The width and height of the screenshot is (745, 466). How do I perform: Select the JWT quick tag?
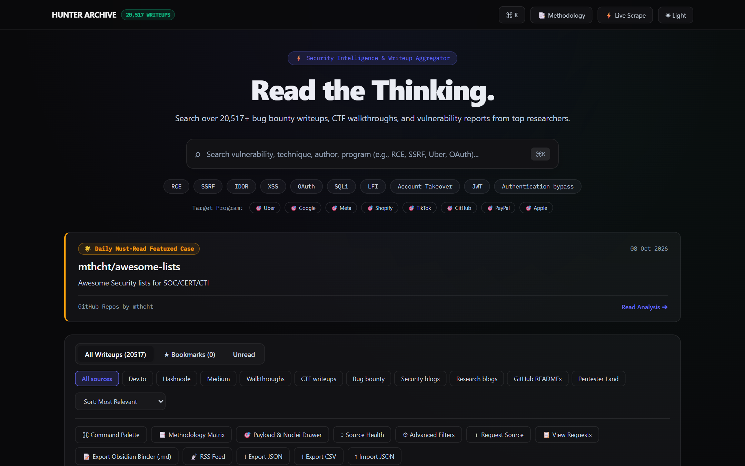(x=477, y=186)
